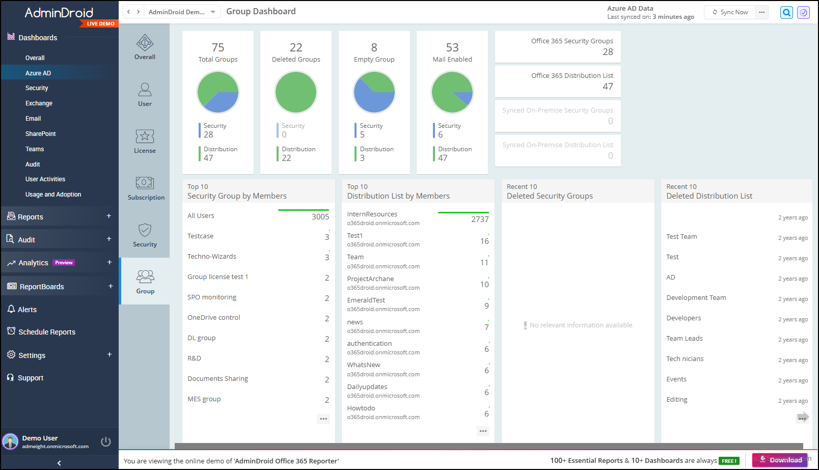
Task: Click the Download button
Action: (780, 460)
